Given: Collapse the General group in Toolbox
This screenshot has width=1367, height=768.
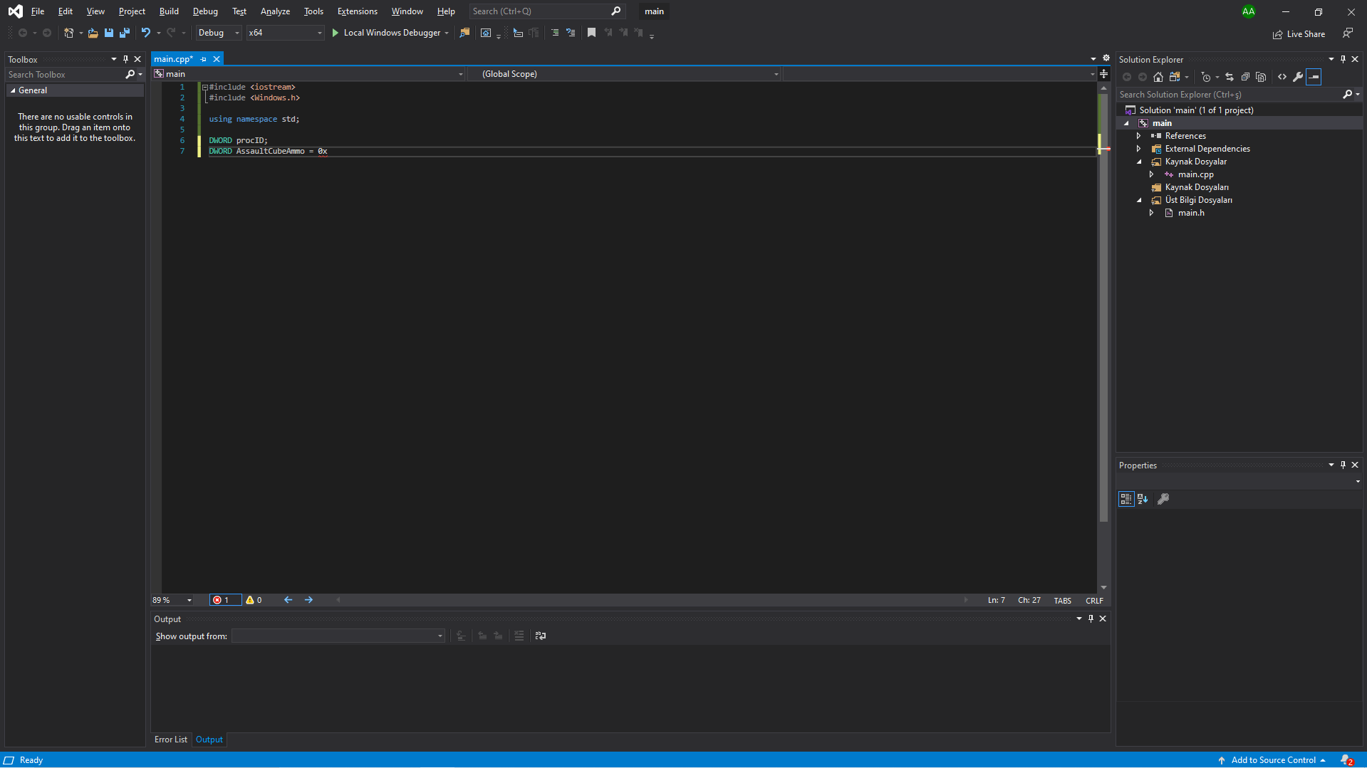Looking at the screenshot, I should [x=13, y=90].
